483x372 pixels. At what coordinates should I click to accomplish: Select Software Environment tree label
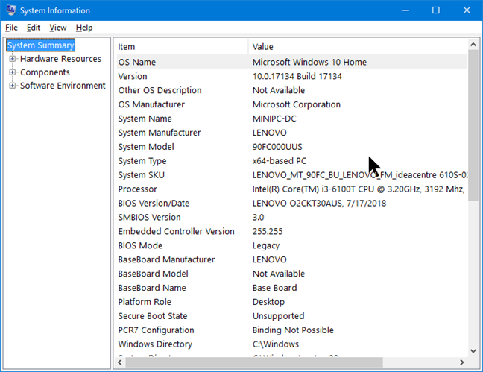click(x=63, y=86)
